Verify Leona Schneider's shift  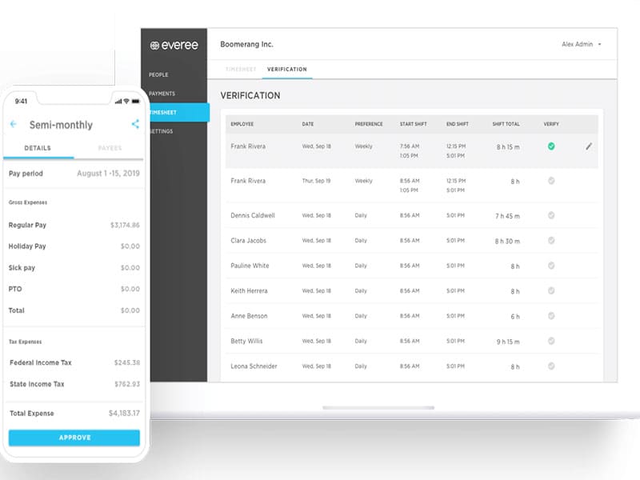551,366
